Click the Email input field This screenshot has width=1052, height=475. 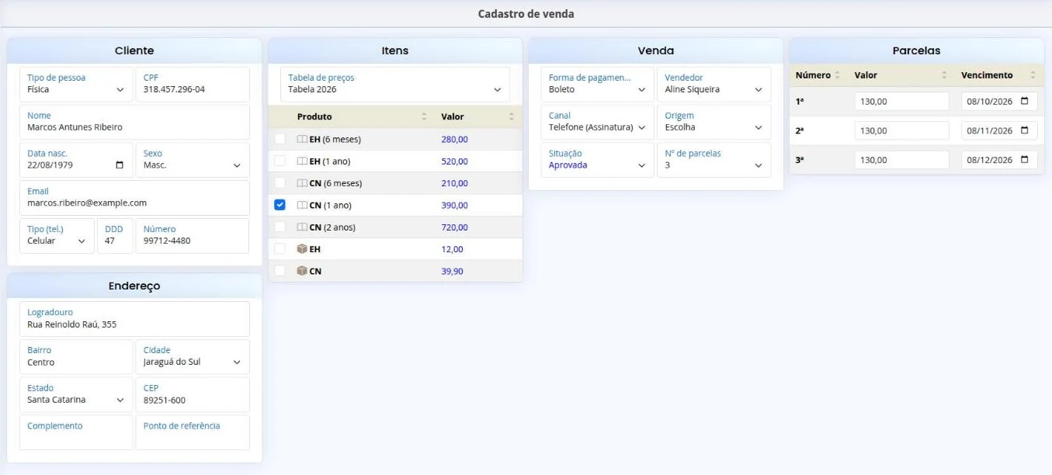(x=134, y=198)
